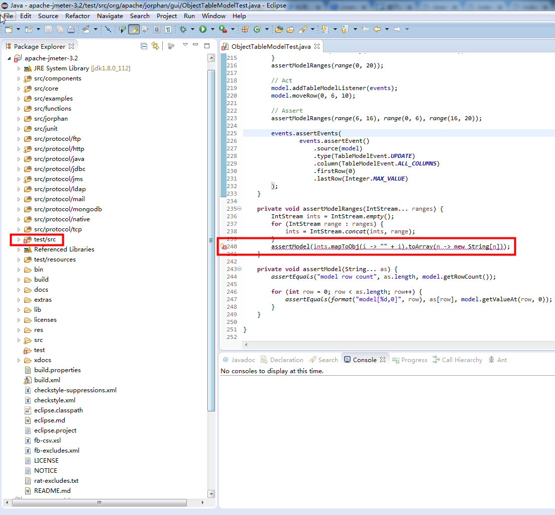Expand the src/components source folder
This screenshot has height=515, width=555.
click(19, 78)
